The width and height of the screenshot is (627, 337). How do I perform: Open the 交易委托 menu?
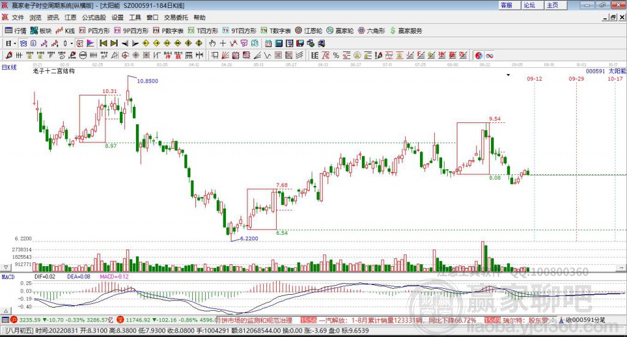[x=176, y=18]
